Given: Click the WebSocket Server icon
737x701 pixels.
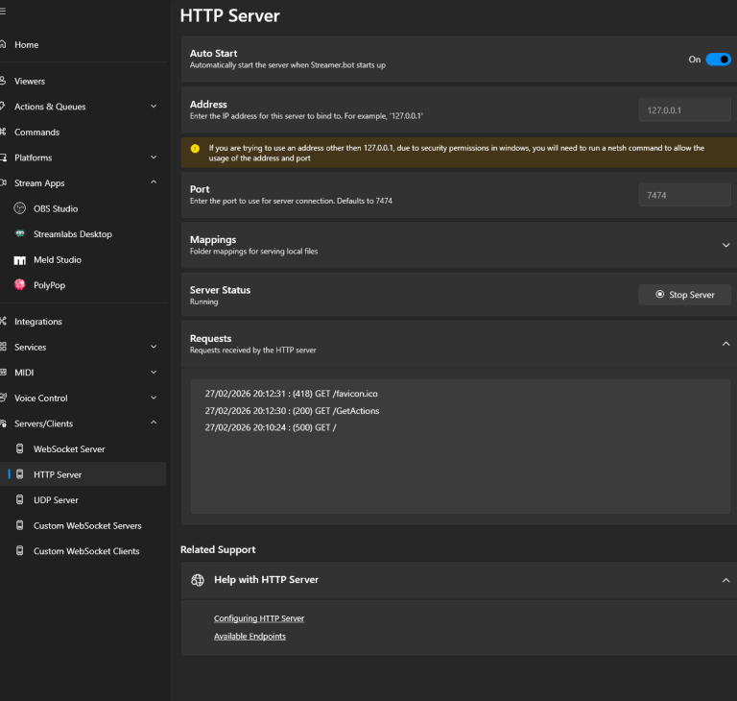Looking at the screenshot, I should tap(20, 449).
